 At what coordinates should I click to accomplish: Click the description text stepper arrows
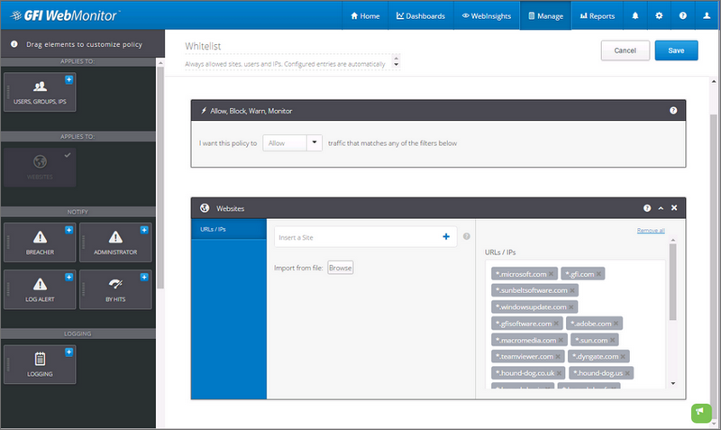click(x=397, y=60)
